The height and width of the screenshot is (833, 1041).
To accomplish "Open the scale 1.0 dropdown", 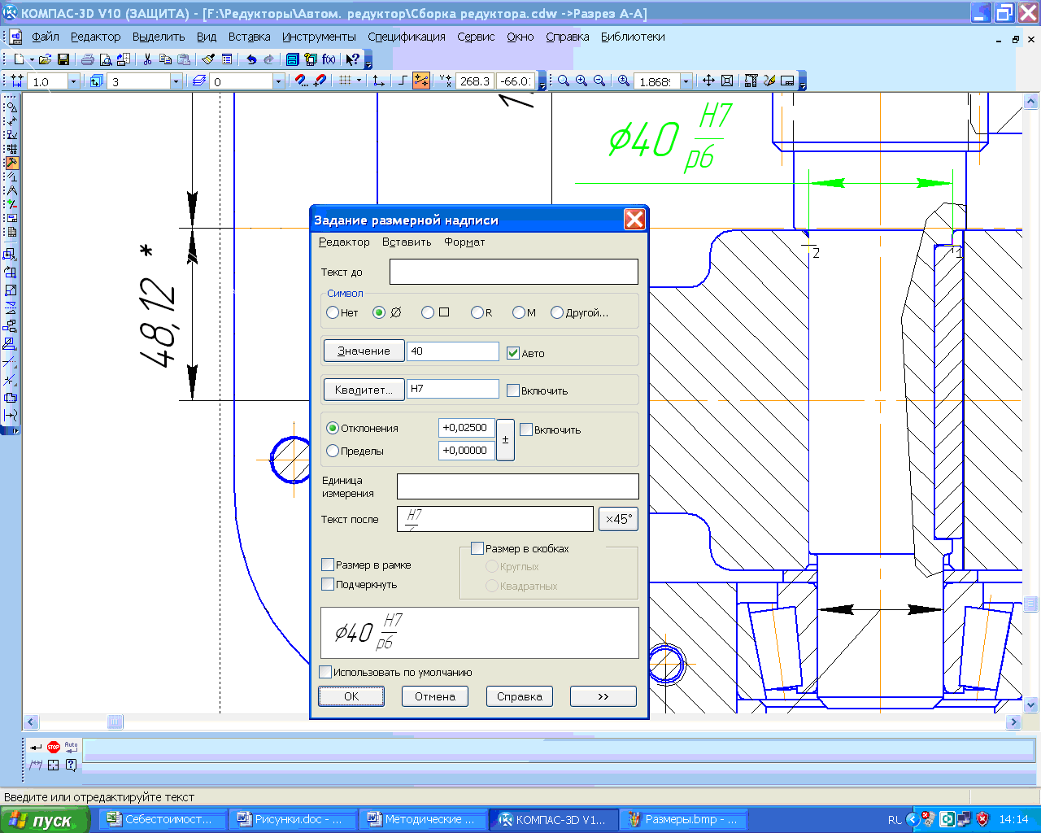I will point(73,81).
